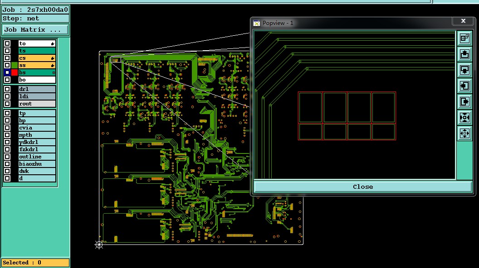Image resolution: width=479 pixels, height=268 pixels.
Task: Pan the Popview up with the arrow icon
Action: click(x=464, y=54)
